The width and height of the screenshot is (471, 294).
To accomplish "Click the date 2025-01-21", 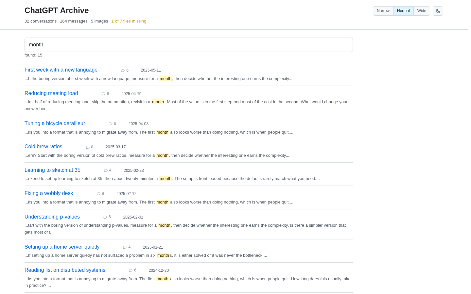I will tap(153, 247).
